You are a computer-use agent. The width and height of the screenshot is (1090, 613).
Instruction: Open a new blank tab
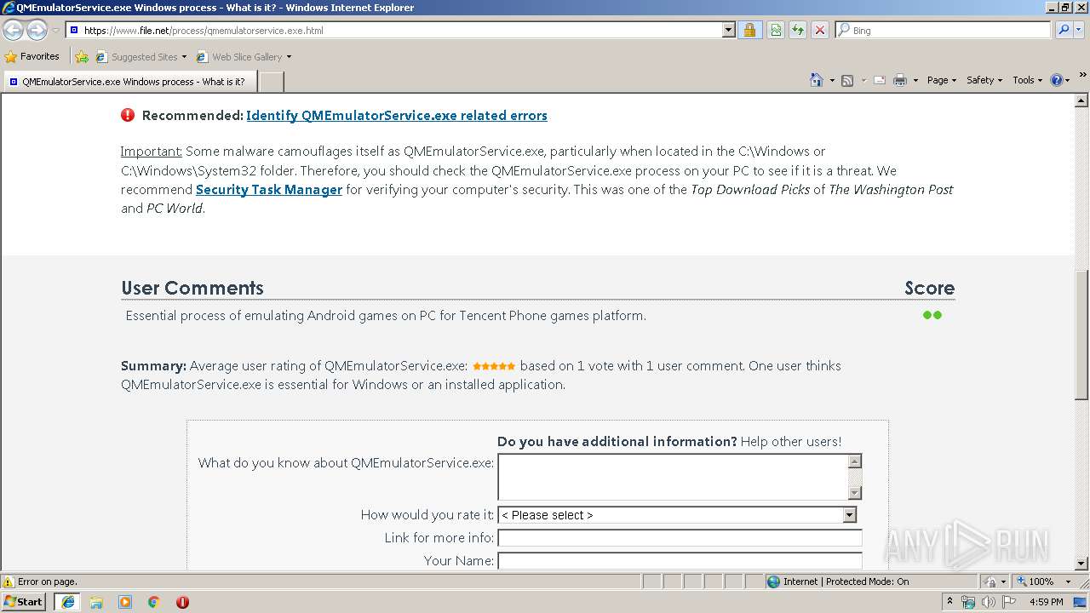pos(271,82)
